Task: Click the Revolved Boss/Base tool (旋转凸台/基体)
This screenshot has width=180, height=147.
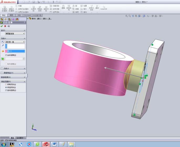Action: (x=11, y=9)
